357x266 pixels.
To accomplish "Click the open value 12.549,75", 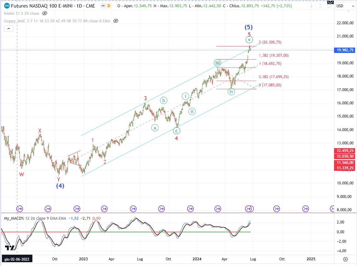I will point(143,6).
